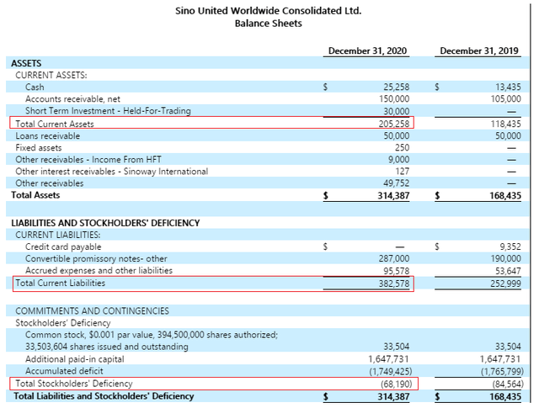This screenshot has width=539, height=408.
Task: Click the 'December 31, 2020' column header
Action: (x=367, y=50)
